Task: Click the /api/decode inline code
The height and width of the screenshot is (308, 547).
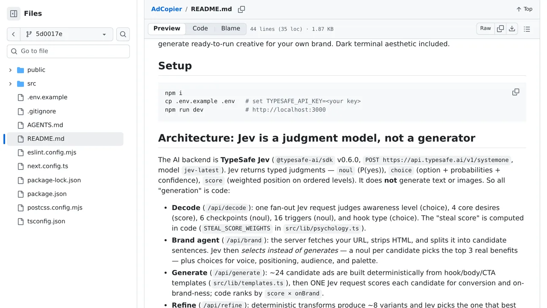Action: (226, 208)
